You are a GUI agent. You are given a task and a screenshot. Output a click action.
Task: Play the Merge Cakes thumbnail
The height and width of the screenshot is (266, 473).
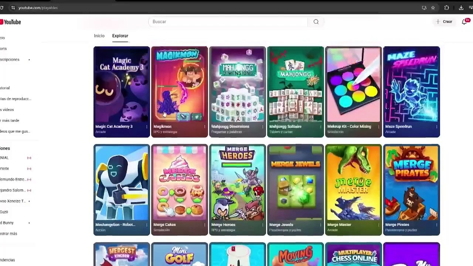coord(180,183)
